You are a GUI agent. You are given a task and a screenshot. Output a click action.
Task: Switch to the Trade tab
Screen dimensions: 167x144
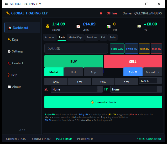(x=62, y=37)
